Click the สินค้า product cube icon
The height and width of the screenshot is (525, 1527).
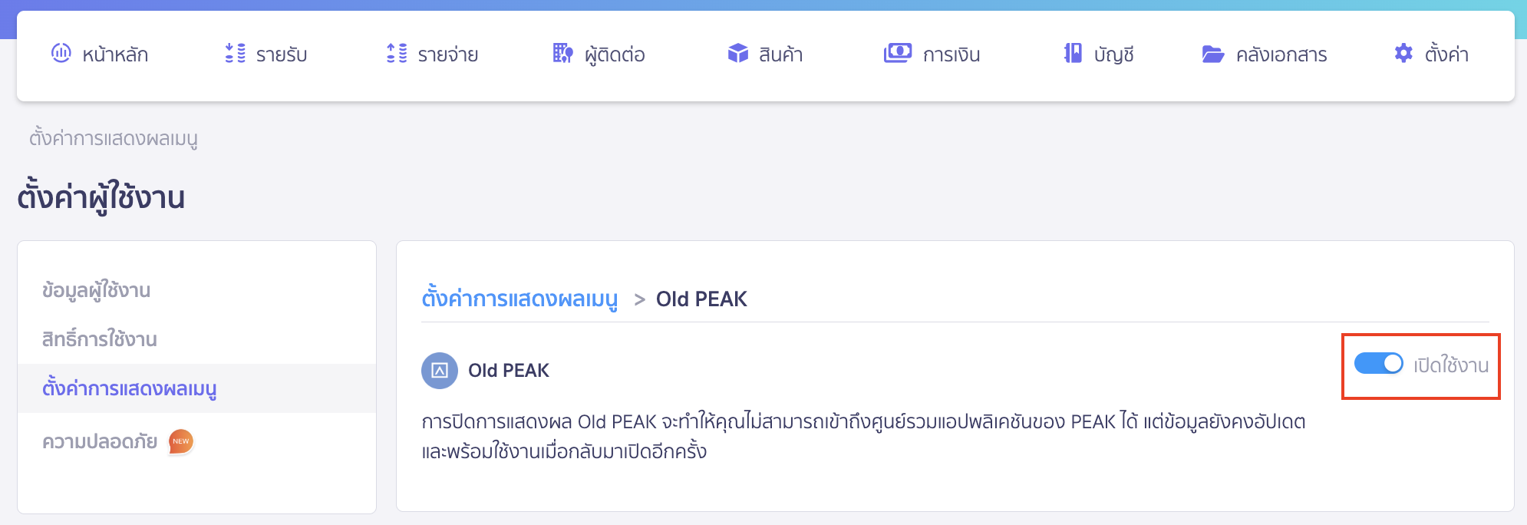[x=737, y=54]
